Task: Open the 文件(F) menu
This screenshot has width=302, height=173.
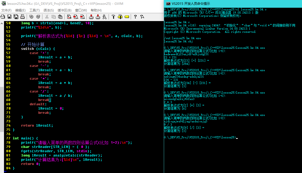Action: 6,10
